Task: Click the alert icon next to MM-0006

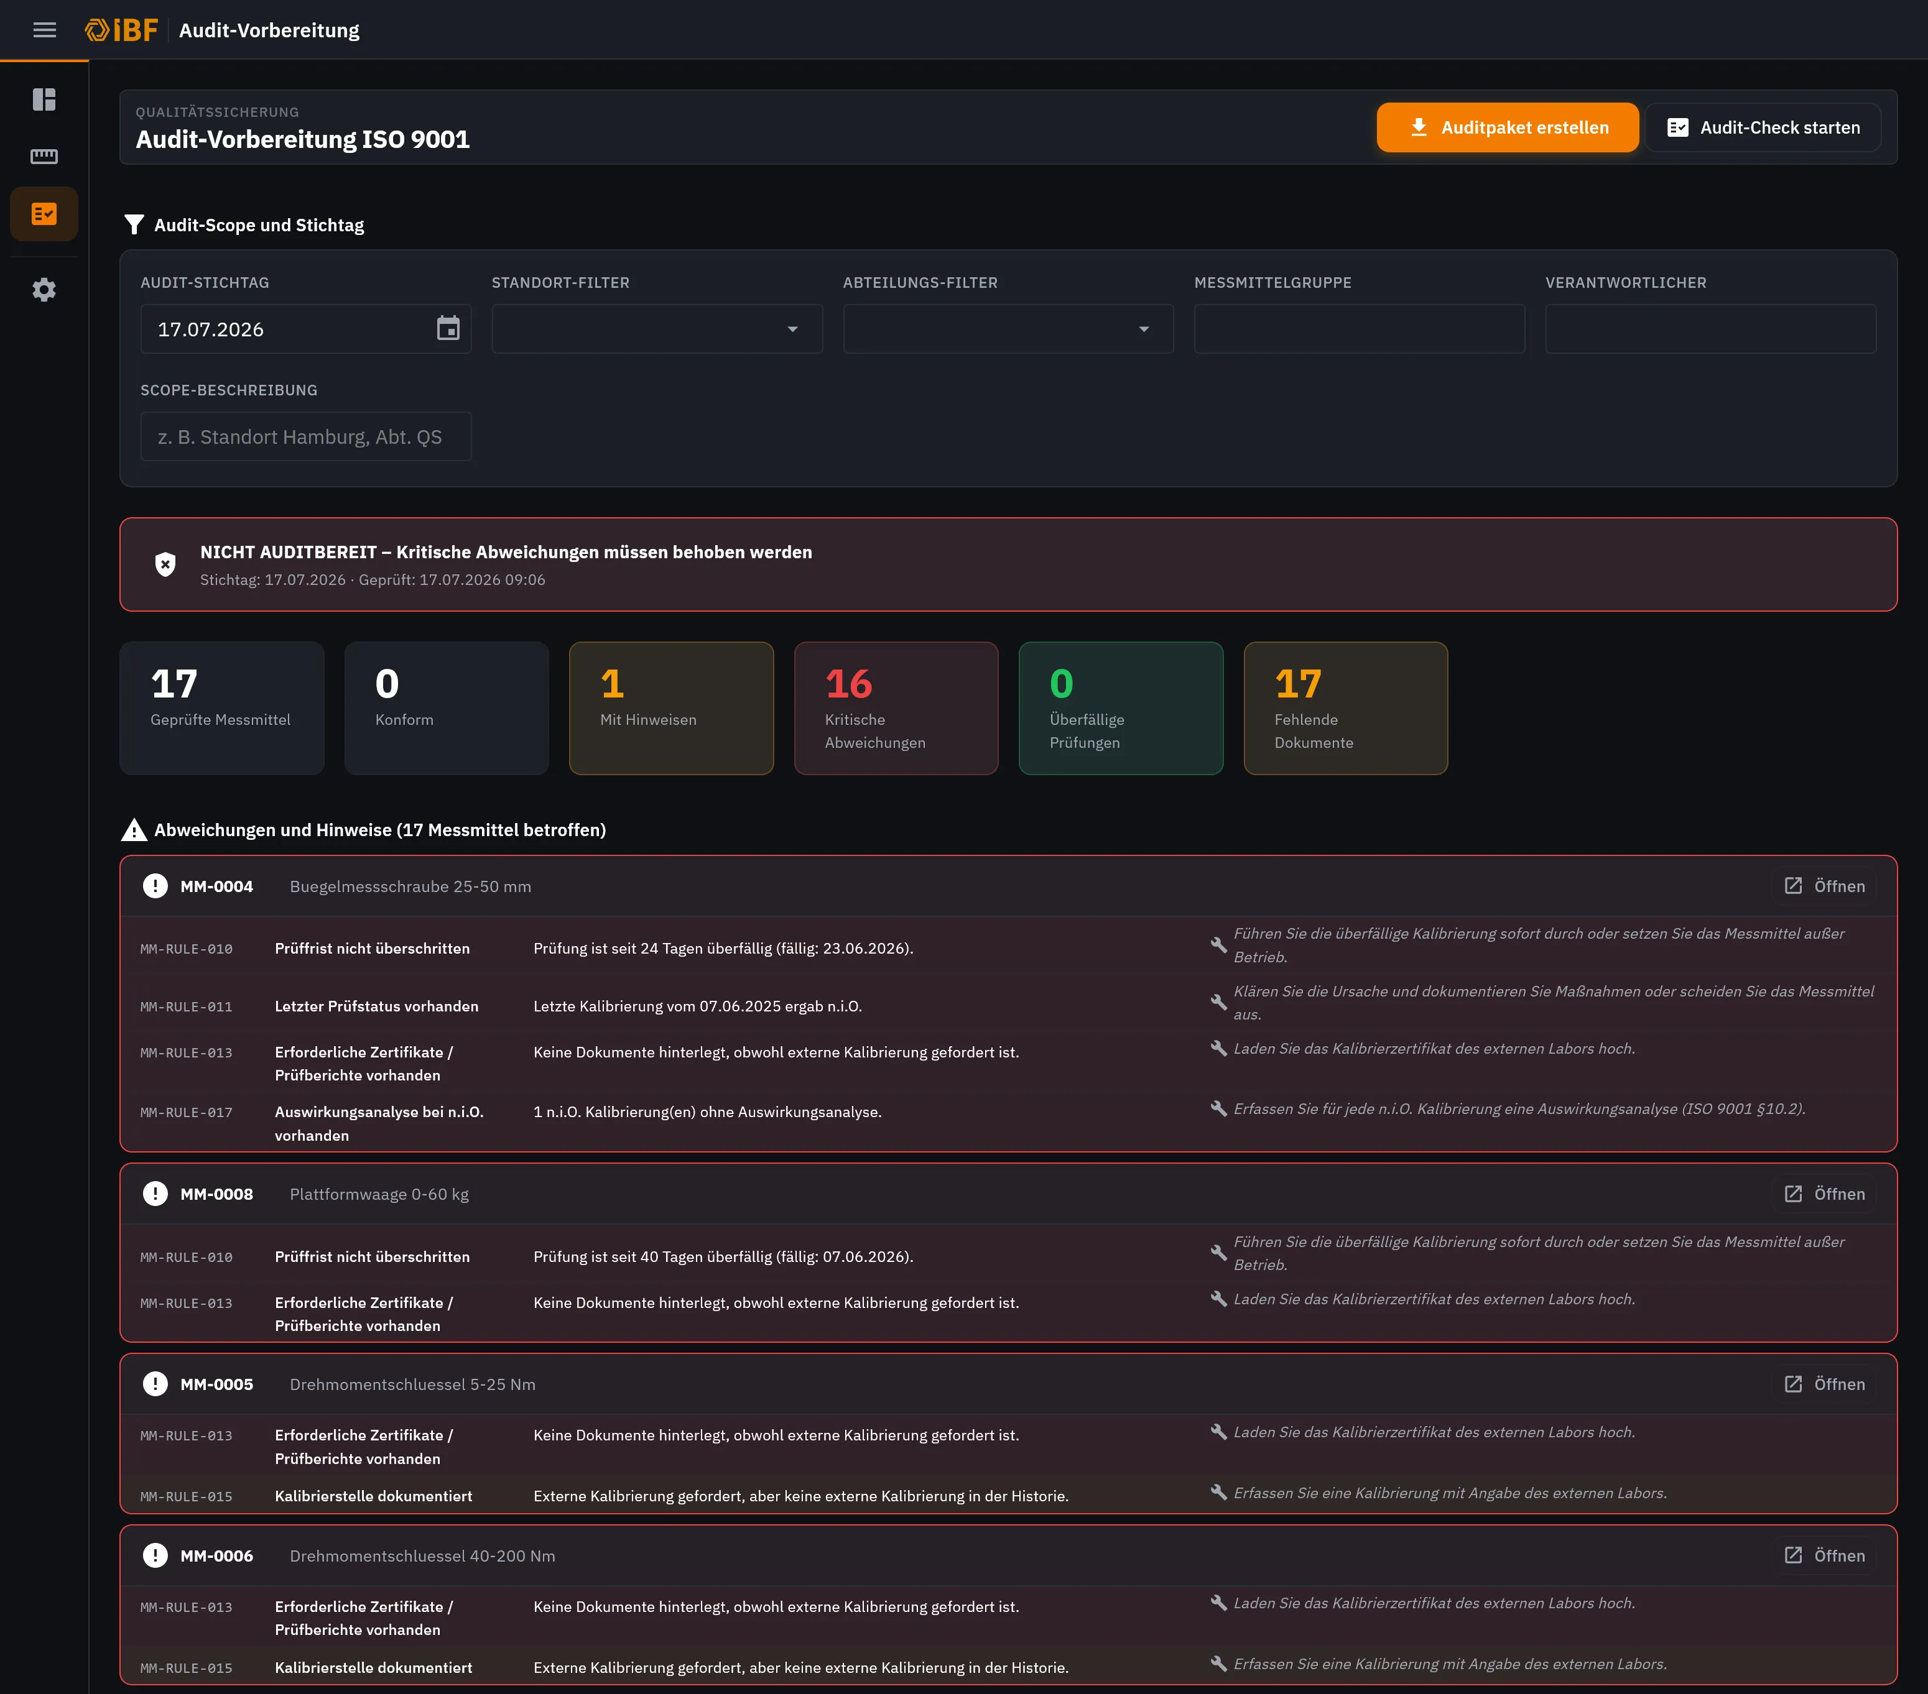Action: click(155, 1555)
